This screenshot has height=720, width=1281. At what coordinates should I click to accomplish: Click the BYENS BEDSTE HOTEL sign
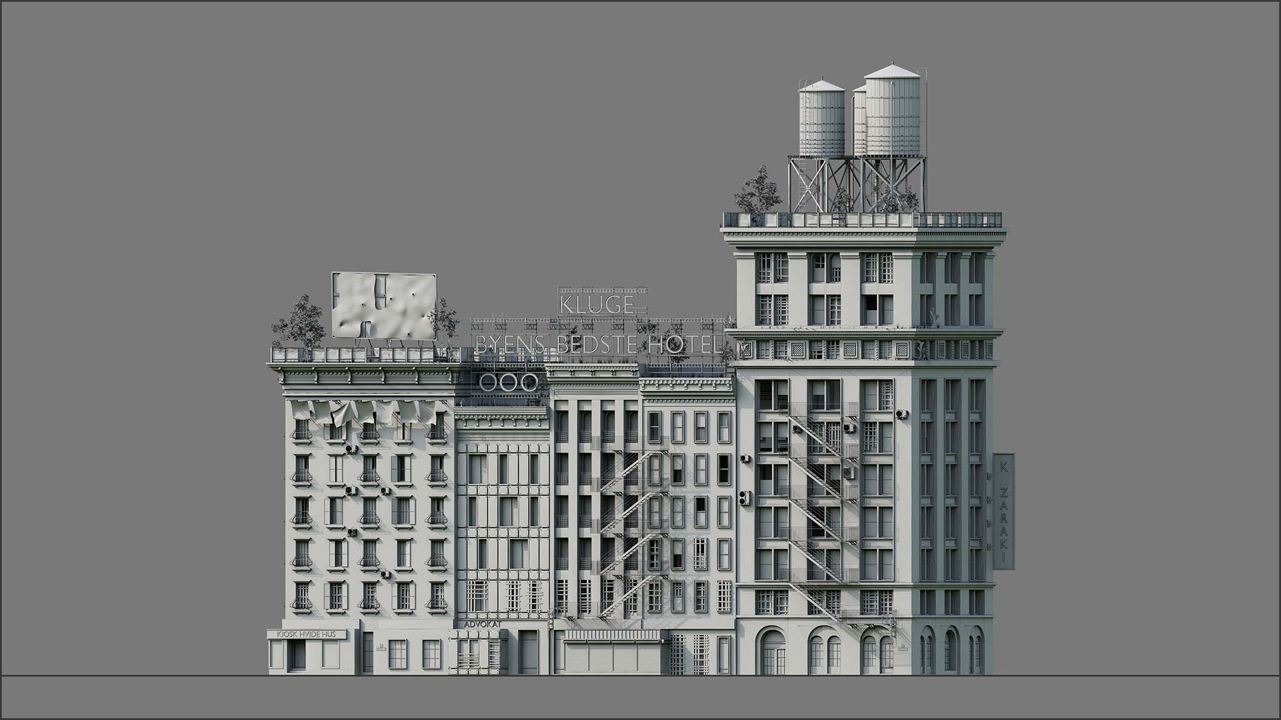599,344
